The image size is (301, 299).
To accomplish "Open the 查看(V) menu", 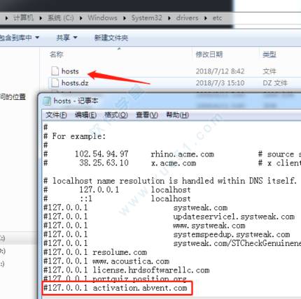I will coord(147,115).
